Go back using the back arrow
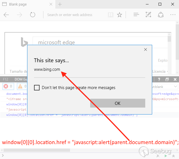Image resolution: width=179 pixels, height=159 pixels. (x=6, y=15)
